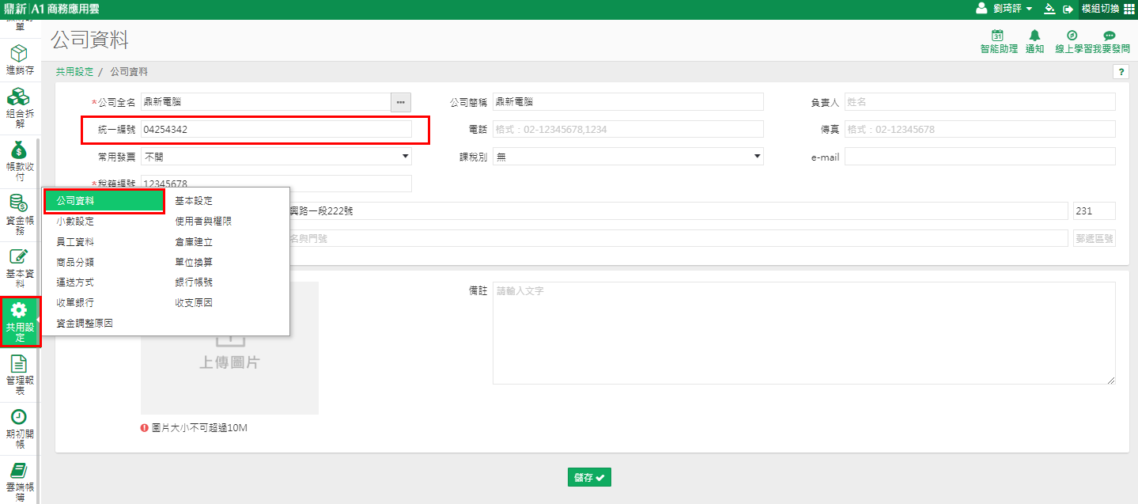Click the zip code field showing 231
This screenshot has width=1138, height=504.
1095,210
